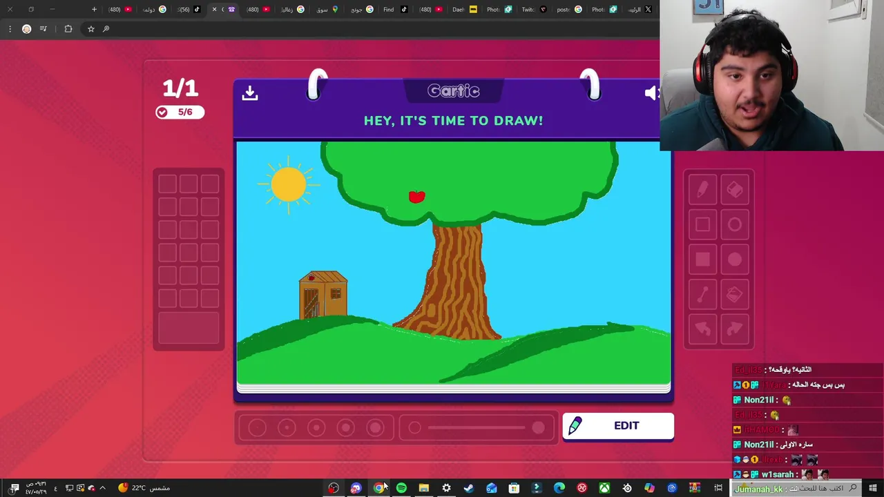Open File Explorer from the taskbar
The height and width of the screenshot is (497, 884).
[x=424, y=488]
